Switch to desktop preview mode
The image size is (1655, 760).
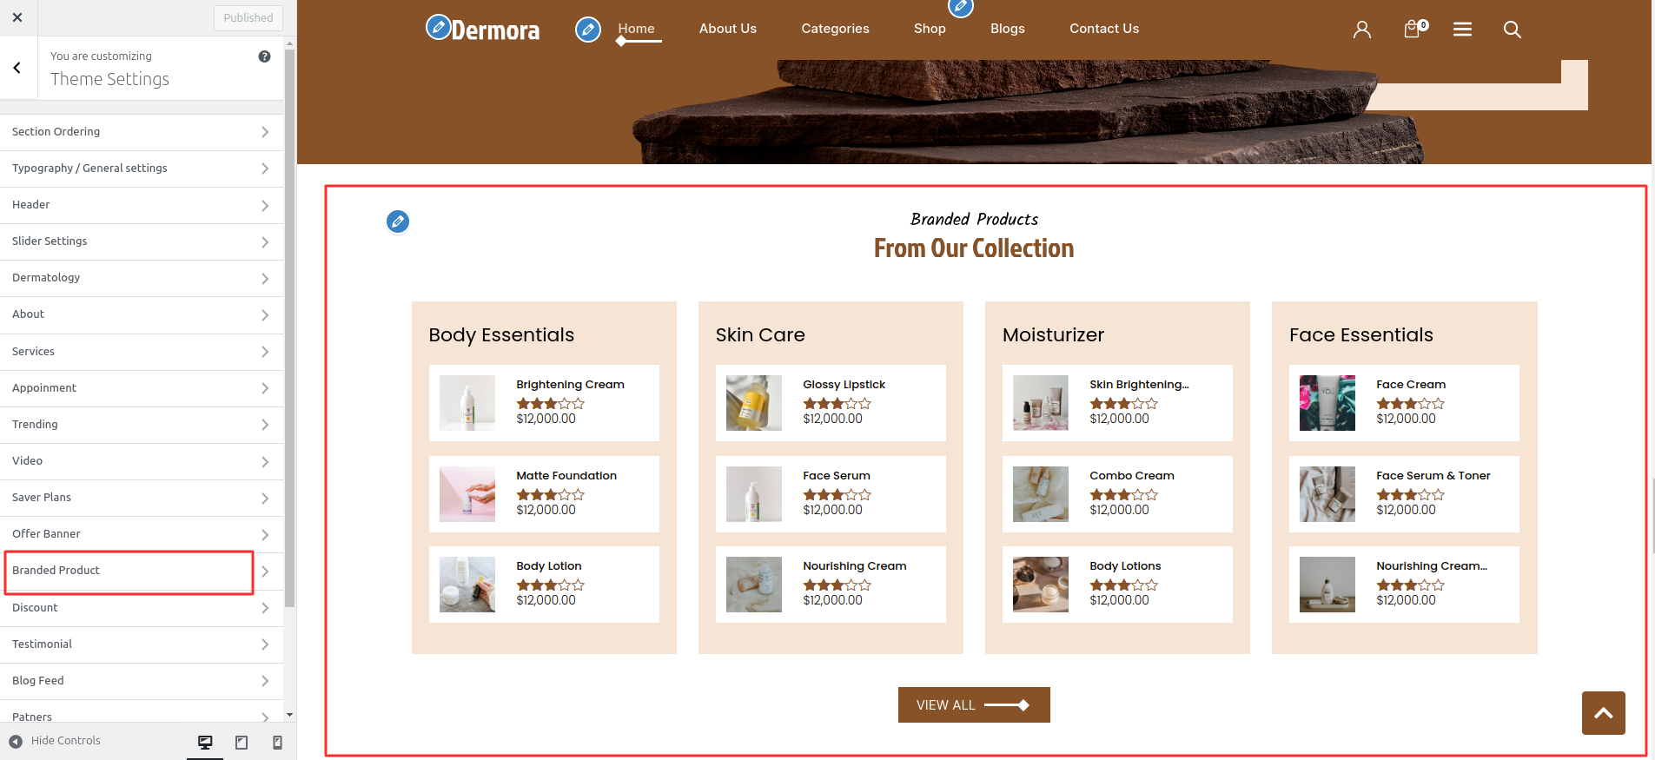click(205, 742)
